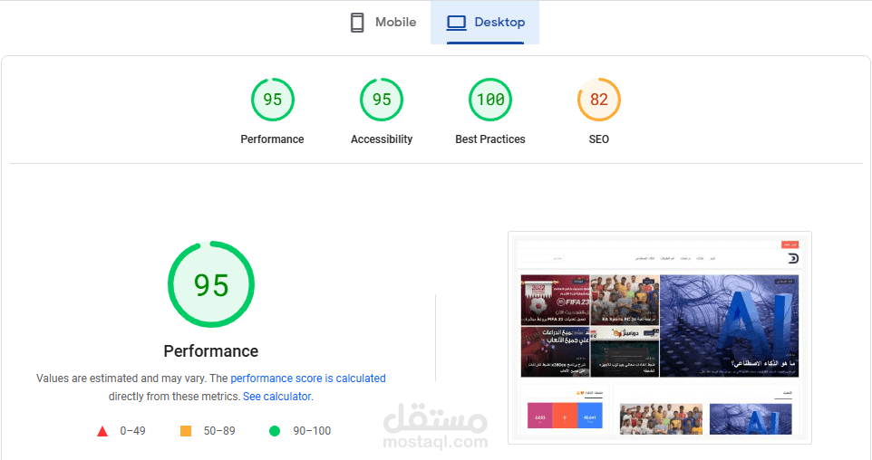
Task: Click the large Performance heading
Action: (x=211, y=351)
